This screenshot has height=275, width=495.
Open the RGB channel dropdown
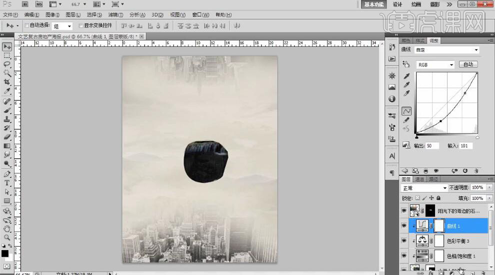[x=435, y=64]
